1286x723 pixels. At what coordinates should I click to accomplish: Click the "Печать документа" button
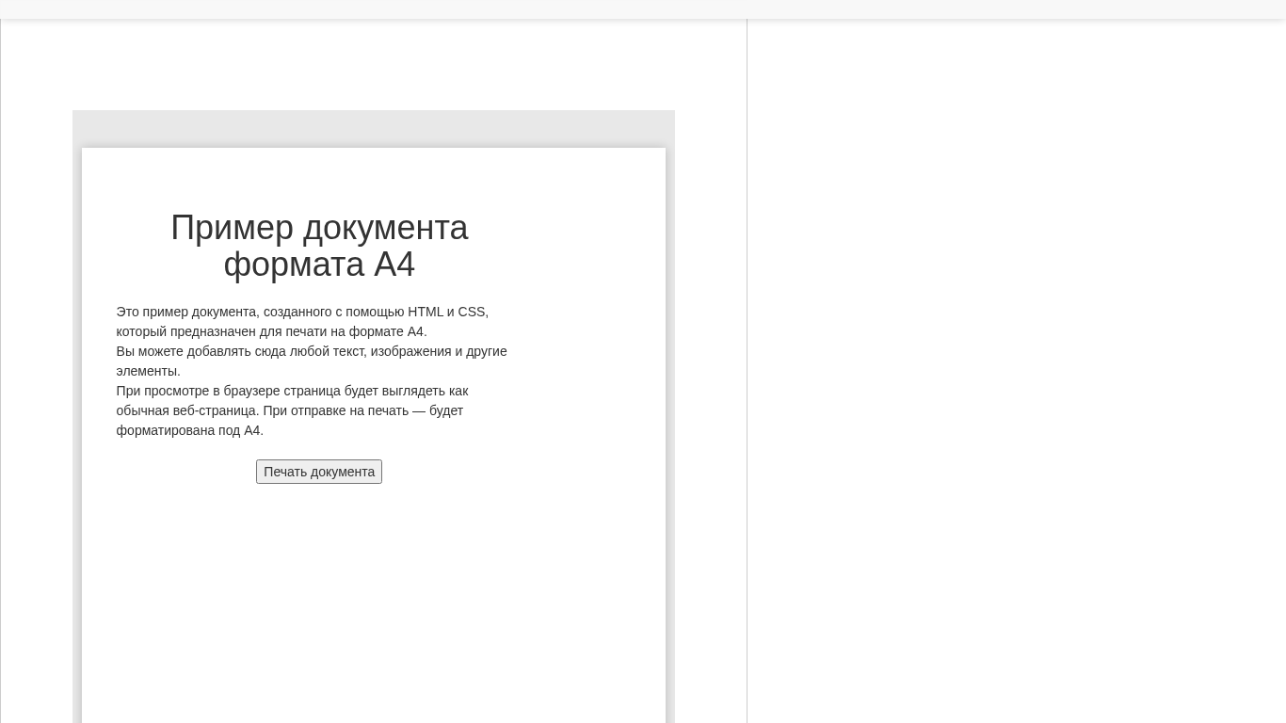pos(319,472)
